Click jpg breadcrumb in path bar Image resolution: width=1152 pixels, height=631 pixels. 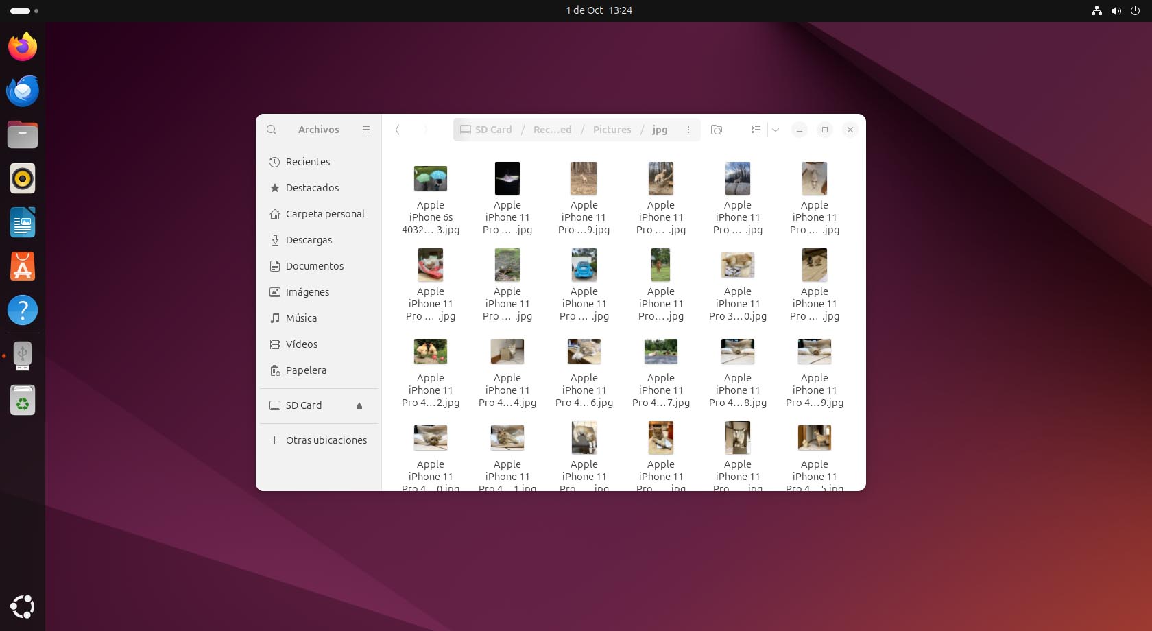(660, 130)
